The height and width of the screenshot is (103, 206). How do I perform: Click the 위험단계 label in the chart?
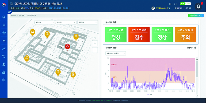click(114, 65)
